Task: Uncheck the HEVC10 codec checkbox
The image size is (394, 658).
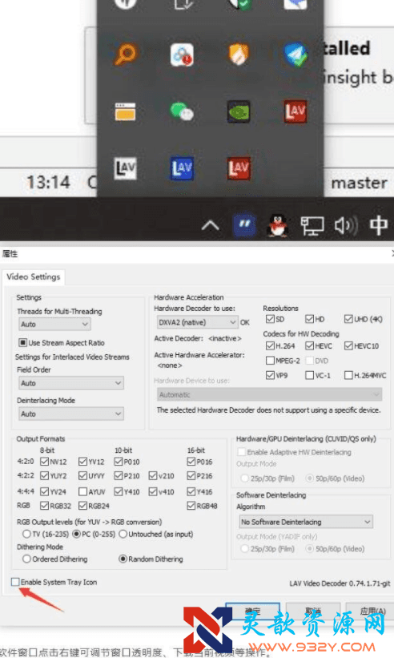Action: 348,345
